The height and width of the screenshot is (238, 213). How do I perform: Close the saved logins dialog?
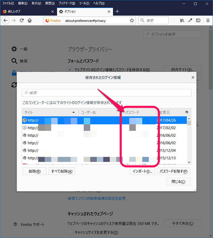pyautogui.click(x=193, y=78)
